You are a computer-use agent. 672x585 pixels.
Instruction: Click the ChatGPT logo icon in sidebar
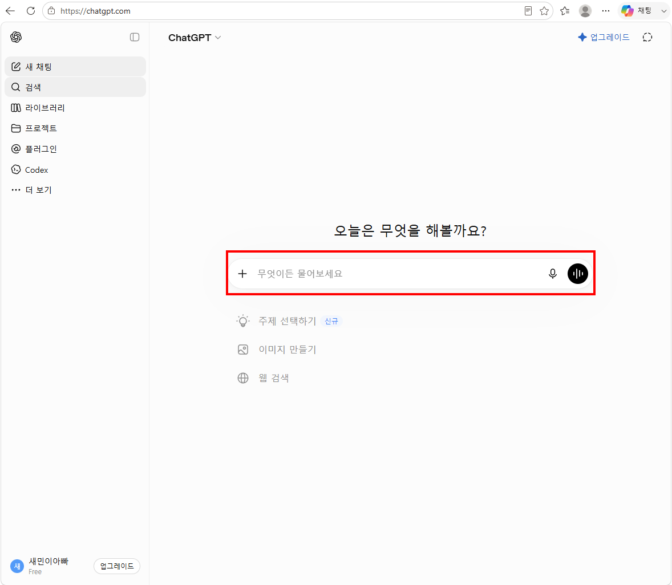point(16,37)
